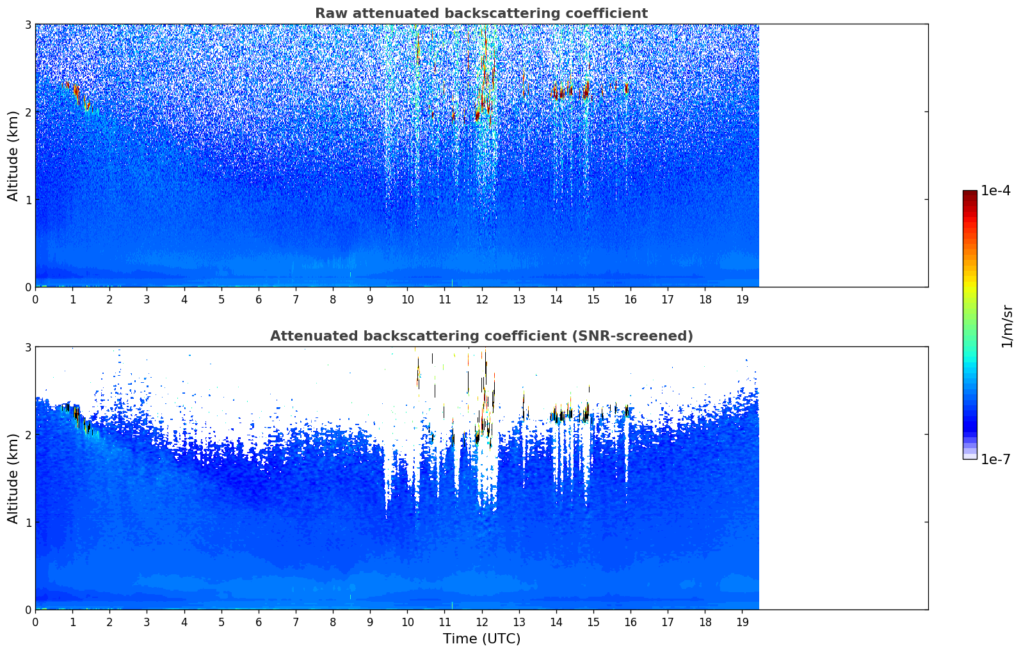Click time tick "18" under the bottom plot

[x=705, y=622]
